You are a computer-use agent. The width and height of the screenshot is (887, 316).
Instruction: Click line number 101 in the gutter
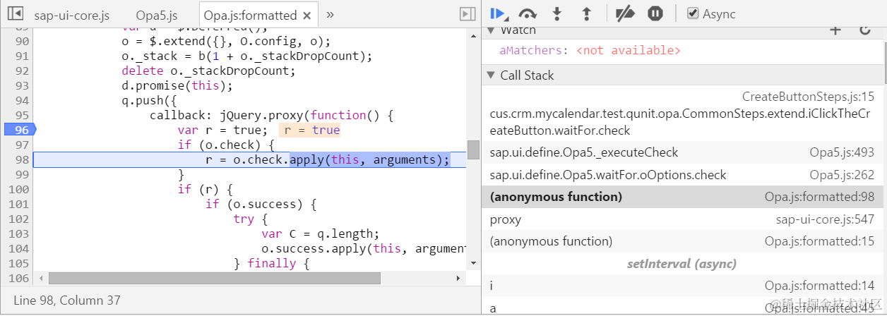click(18, 204)
